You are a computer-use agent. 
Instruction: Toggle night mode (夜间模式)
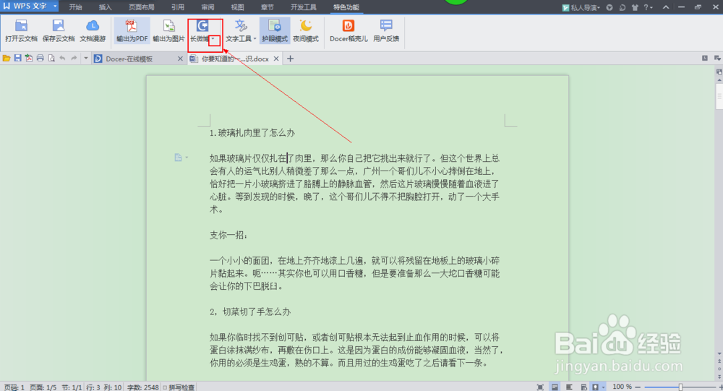(x=306, y=31)
